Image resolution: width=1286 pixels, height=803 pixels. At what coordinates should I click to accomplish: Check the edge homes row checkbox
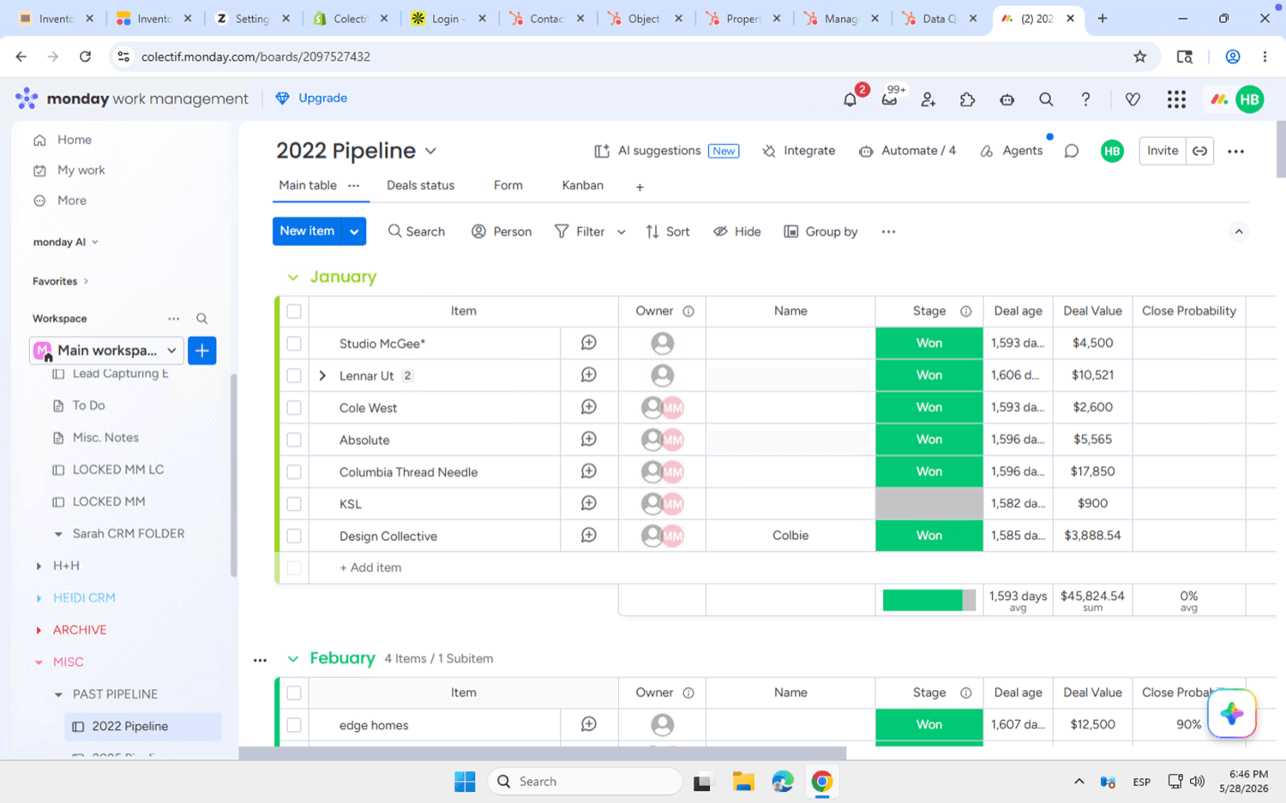coord(294,725)
